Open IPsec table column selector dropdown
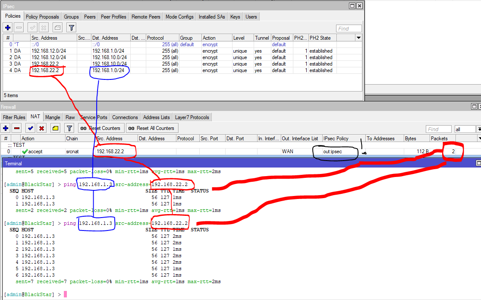The height and width of the screenshot is (300, 481). click(358, 38)
